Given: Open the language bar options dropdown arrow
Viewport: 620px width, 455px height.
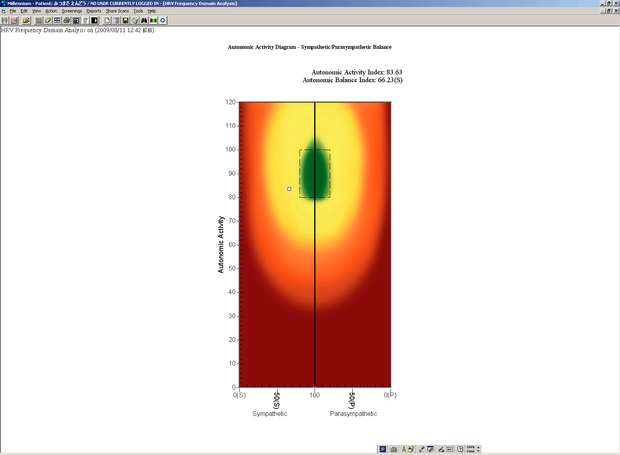Looking at the screenshot, I should coord(479,451).
